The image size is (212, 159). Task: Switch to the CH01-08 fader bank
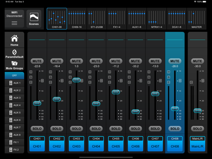coord(57,19)
